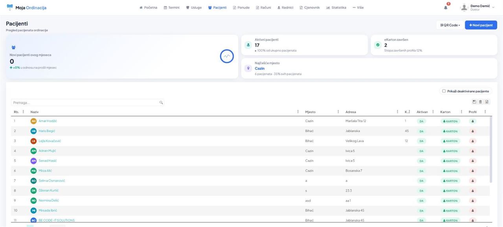The height and width of the screenshot is (227, 503).
Task: Open Karton column menu dots
Action: (x=461, y=112)
